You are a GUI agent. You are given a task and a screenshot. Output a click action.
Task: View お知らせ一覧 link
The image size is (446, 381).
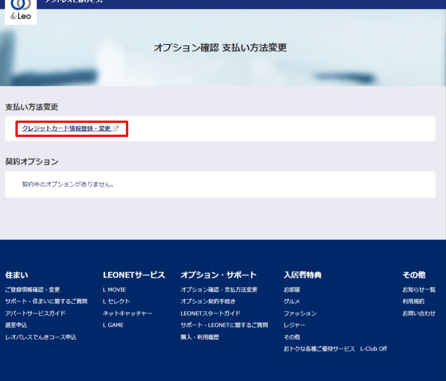click(419, 290)
